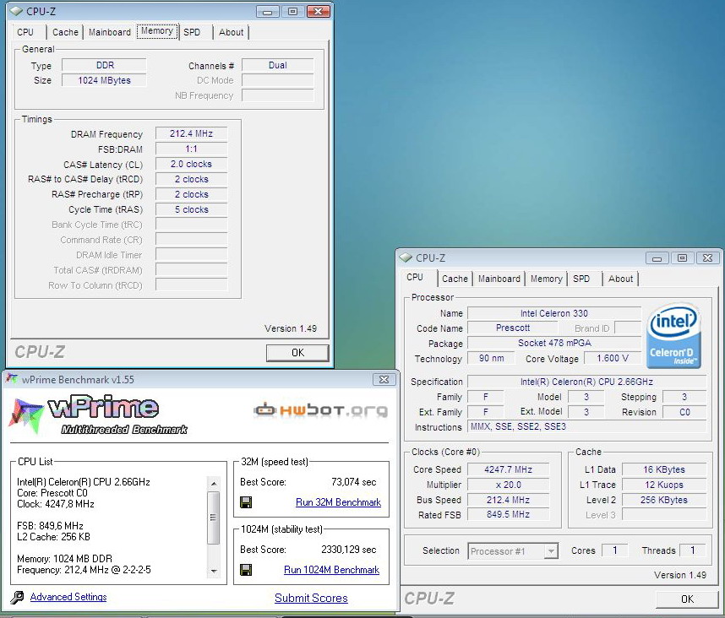Click the Channels # Dual field
The width and height of the screenshot is (725, 618).
click(278, 65)
